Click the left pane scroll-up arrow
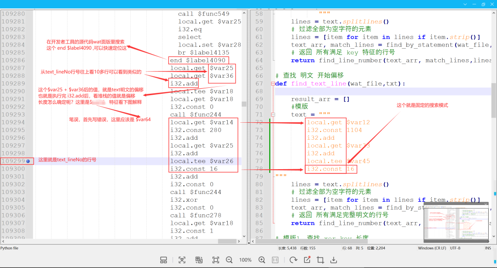This screenshot has width=497, height=268. (x=244, y=13)
